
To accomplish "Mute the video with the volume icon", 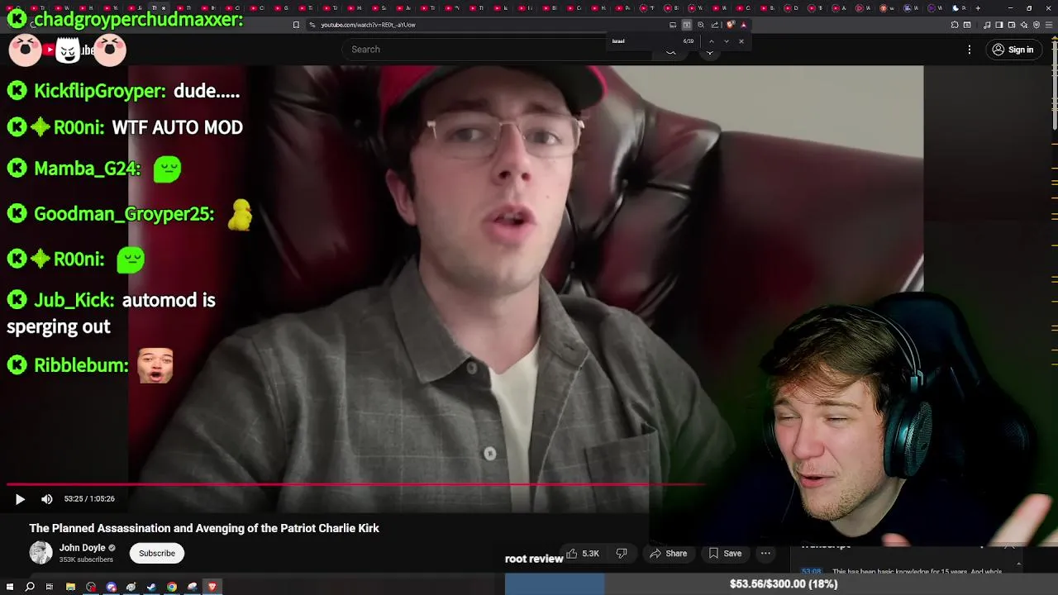I will point(47,499).
